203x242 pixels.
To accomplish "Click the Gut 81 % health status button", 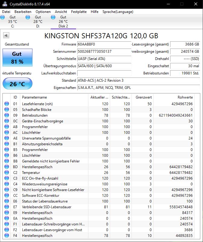I will 17,58.
